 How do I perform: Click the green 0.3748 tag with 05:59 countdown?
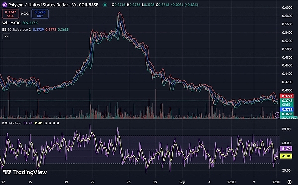point(287,103)
